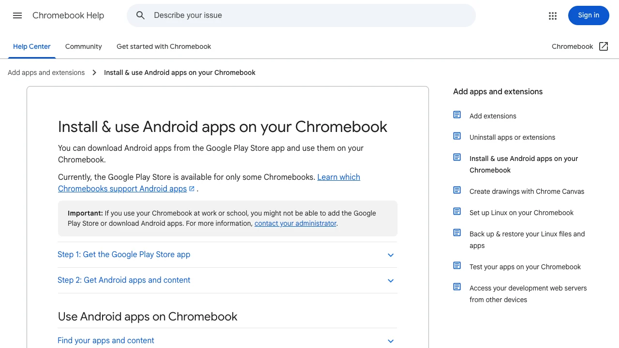The image size is (619, 348).
Task: Click the Chromebook Help title
Action: coord(68,15)
